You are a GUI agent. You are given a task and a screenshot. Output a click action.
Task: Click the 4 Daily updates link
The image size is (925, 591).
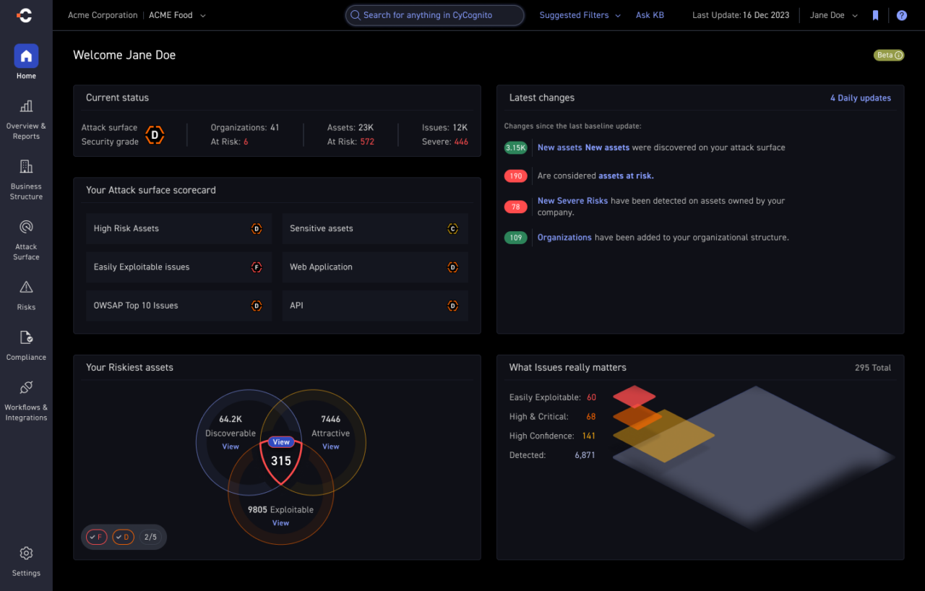pos(860,98)
